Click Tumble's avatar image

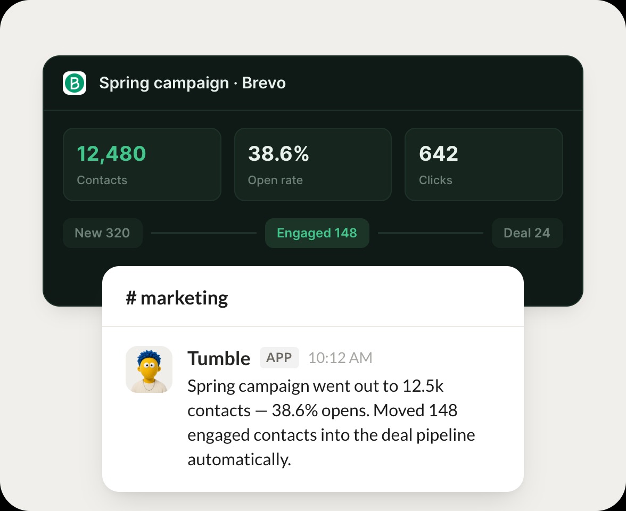coord(149,369)
